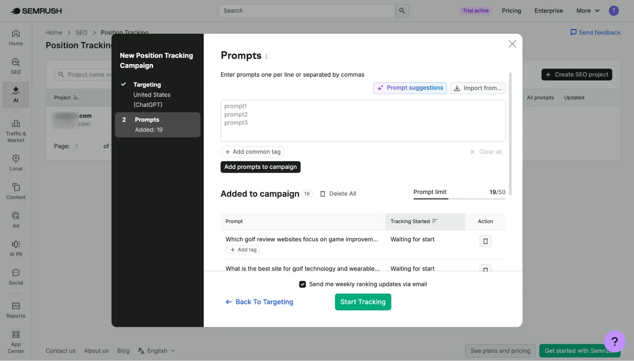634x361 pixels.
Task: Click the prompts text area
Action: 363,121
